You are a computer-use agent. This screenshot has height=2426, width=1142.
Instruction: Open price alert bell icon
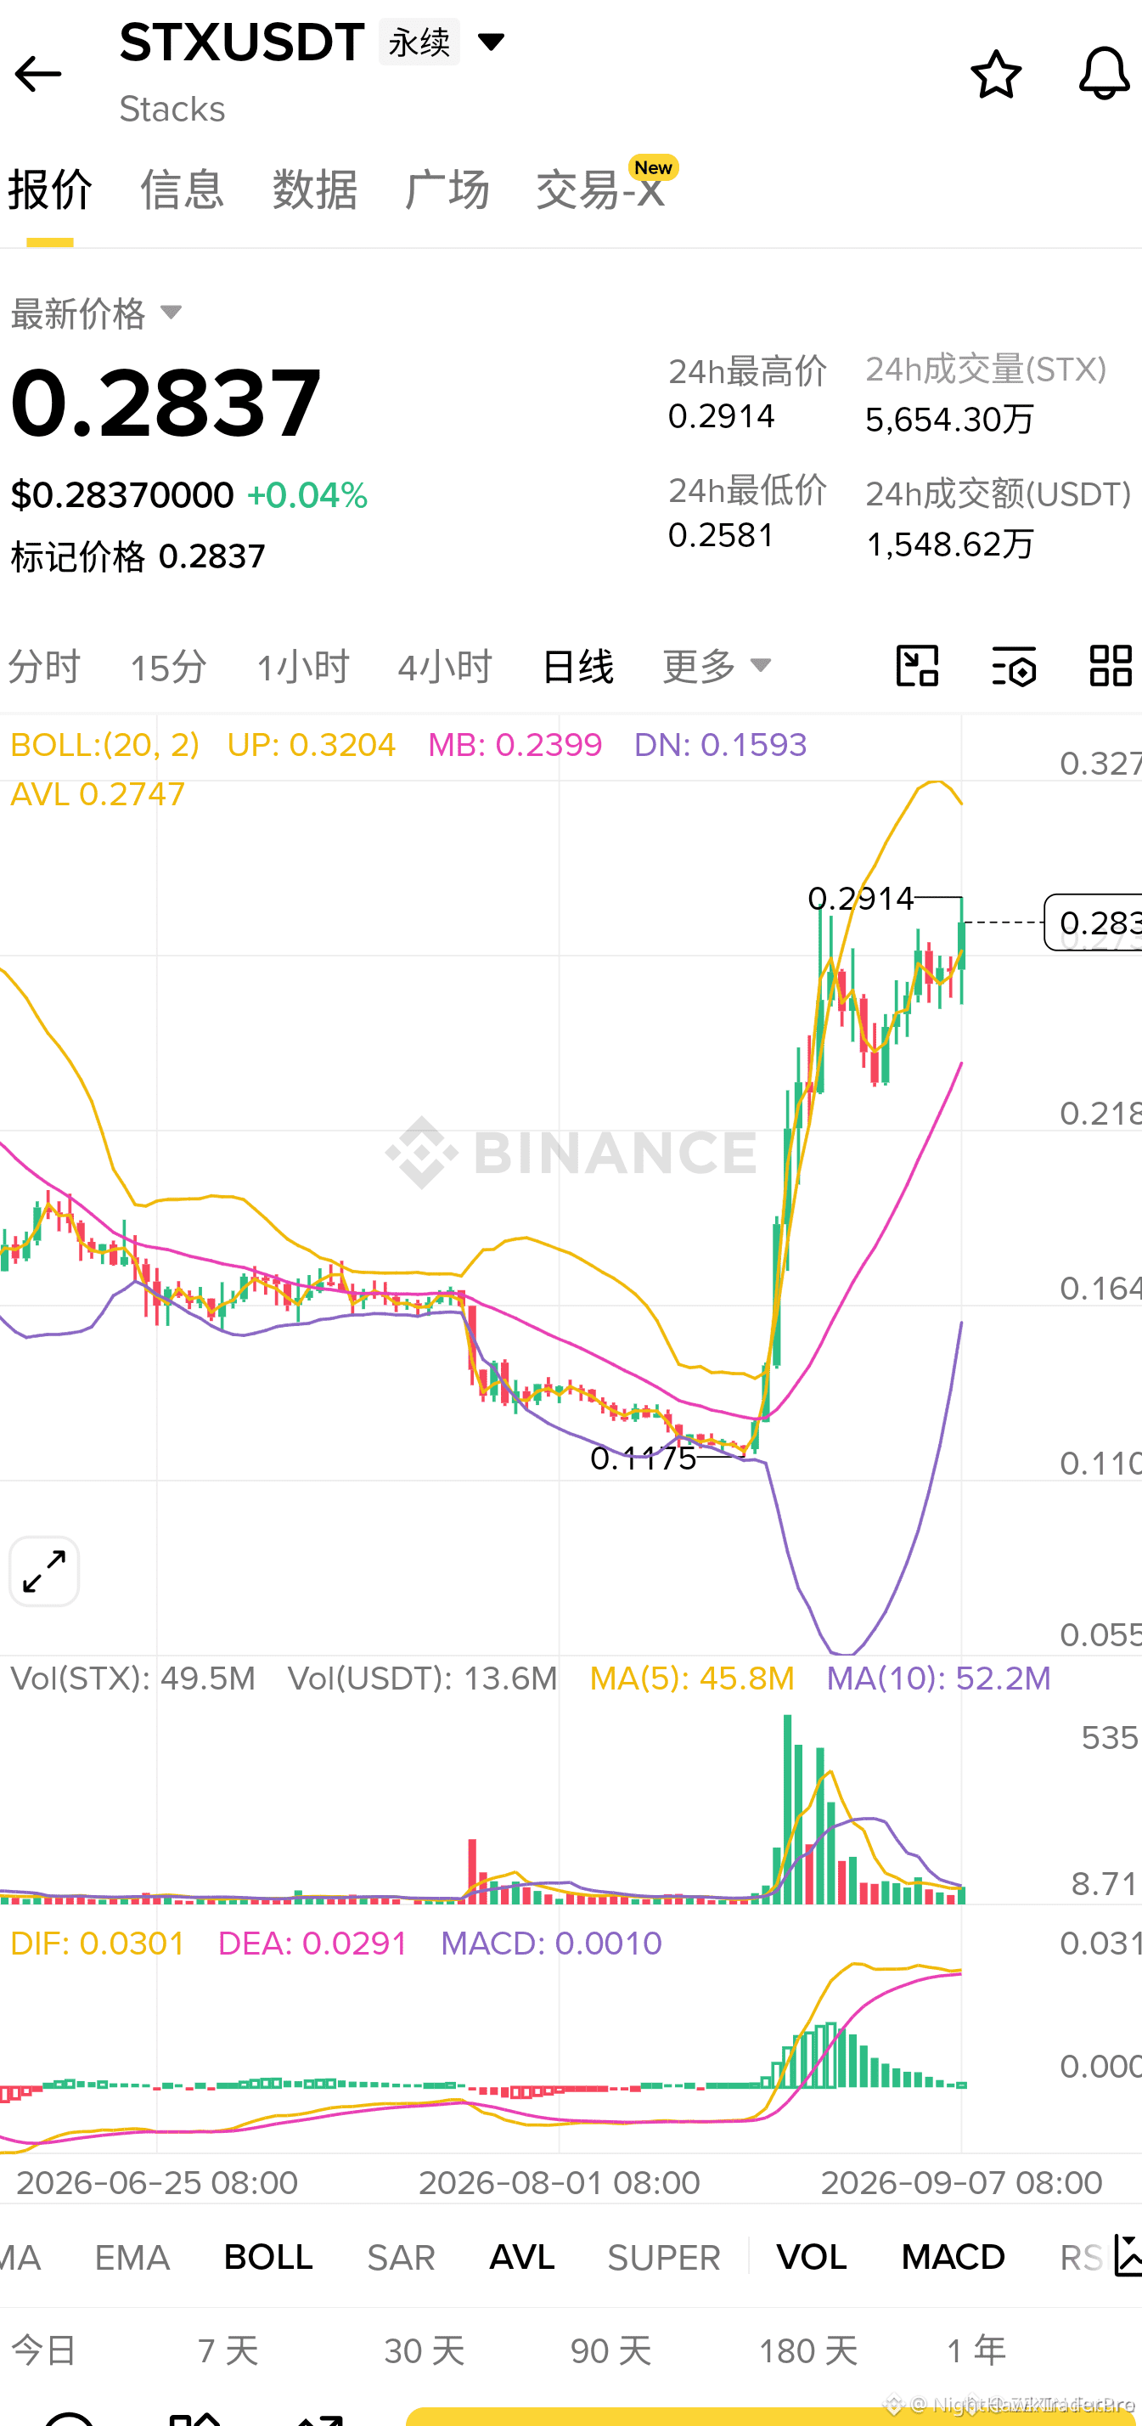[1104, 75]
